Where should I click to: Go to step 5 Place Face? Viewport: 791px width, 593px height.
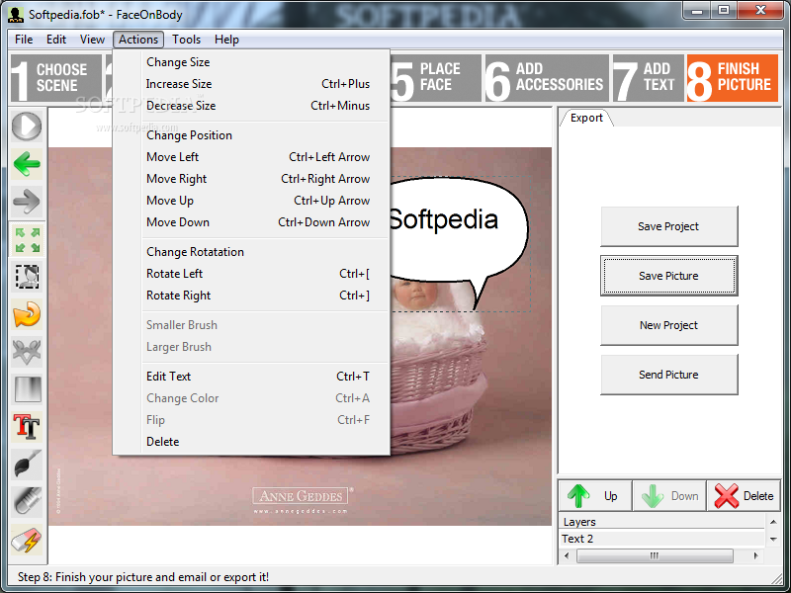coord(436,78)
